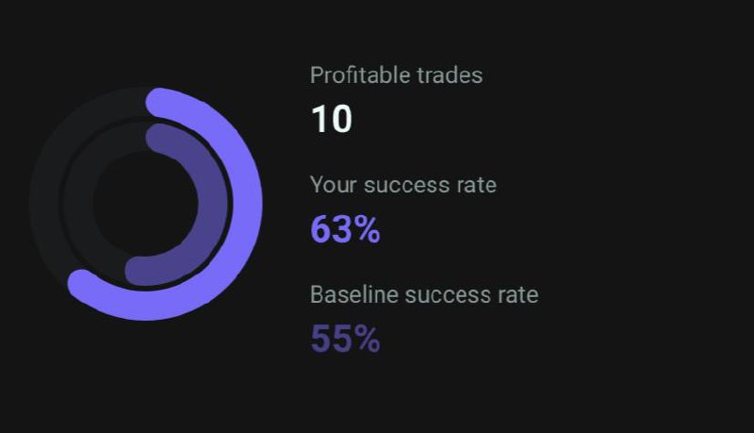Click the inner dark purple baseline arc

pos(213,202)
